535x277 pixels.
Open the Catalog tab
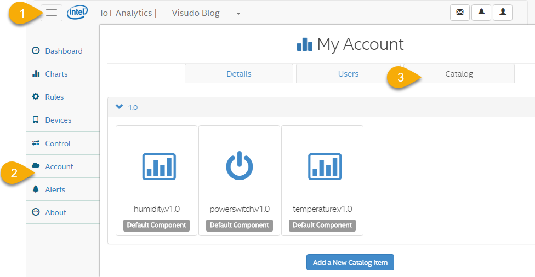tap(459, 74)
